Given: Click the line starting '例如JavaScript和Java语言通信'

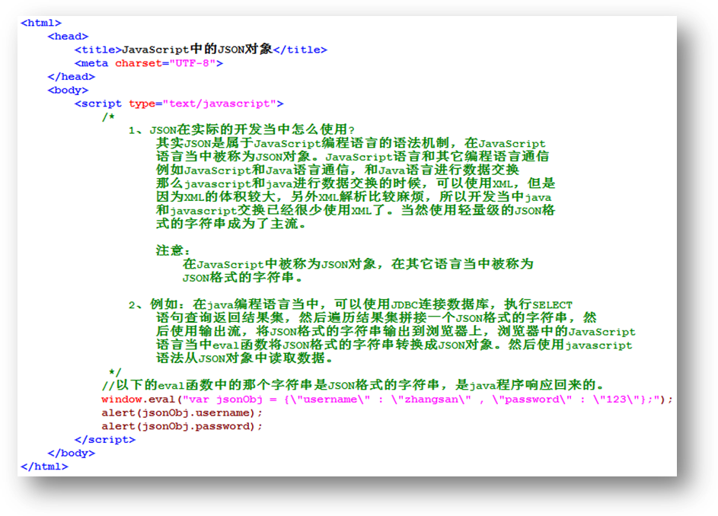Looking at the screenshot, I should pyautogui.click(x=337, y=170).
